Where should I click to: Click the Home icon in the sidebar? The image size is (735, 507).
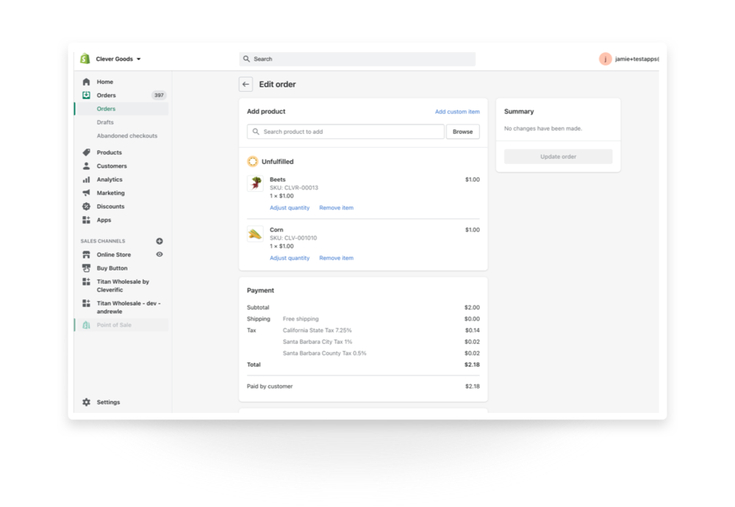coord(86,82)
